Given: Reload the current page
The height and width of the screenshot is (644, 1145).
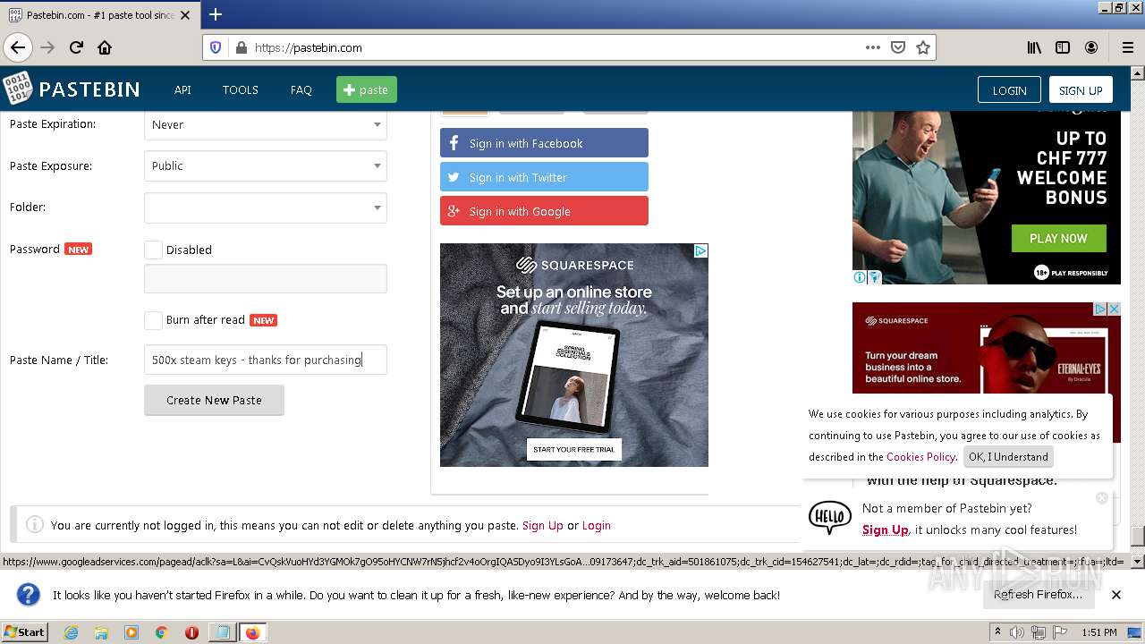Looking at the screenshot, I should 76,47.
